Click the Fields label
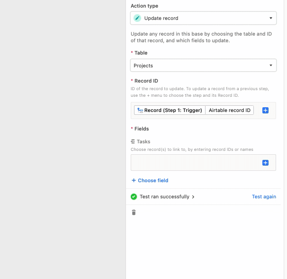The width and height of the screenshot is (287, 279). (x=142, y=129)
